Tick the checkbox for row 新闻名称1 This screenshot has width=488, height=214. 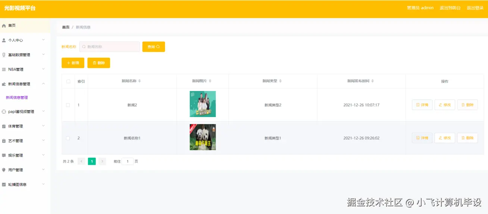coord(68,138)
